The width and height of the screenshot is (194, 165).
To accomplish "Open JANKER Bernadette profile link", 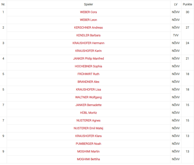I will [x=88, y=105].
